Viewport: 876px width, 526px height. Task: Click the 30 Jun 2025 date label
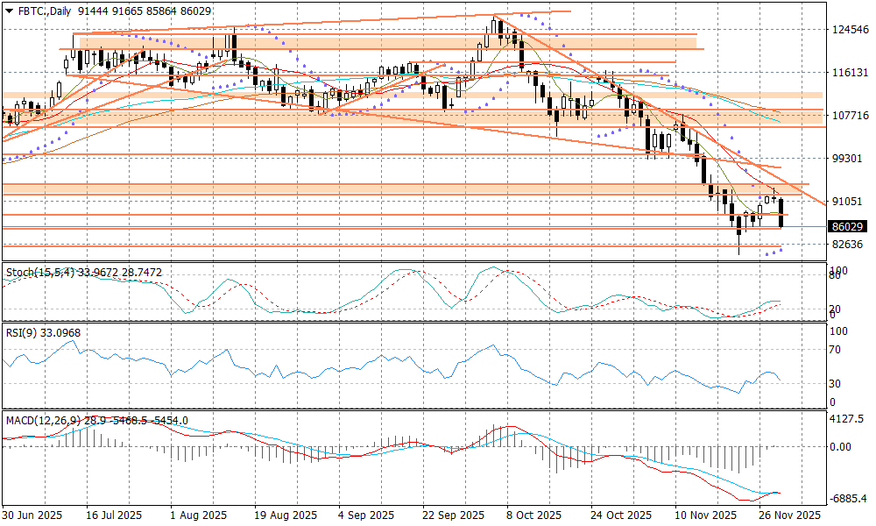point(32,515)
